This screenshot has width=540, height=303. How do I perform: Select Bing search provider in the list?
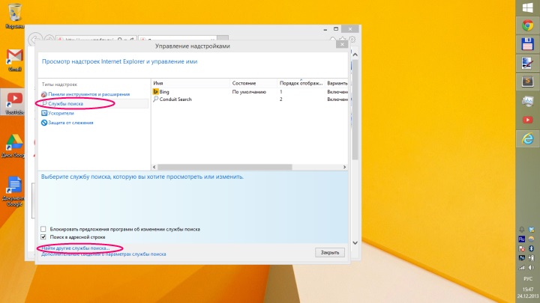[x=164, y=91]
